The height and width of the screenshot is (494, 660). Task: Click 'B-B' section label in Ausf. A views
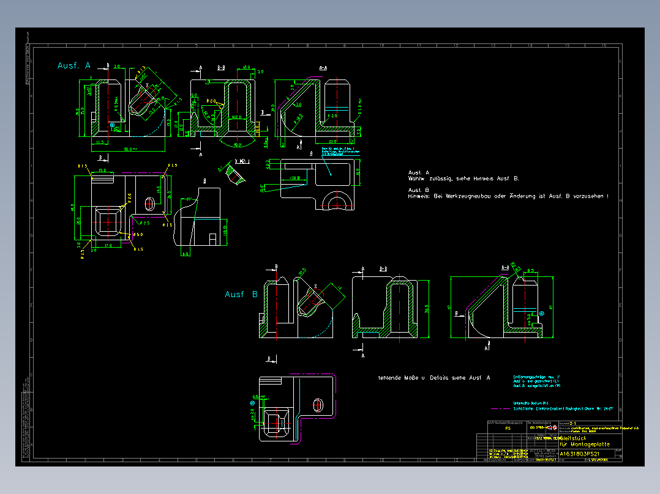[221, 68]
